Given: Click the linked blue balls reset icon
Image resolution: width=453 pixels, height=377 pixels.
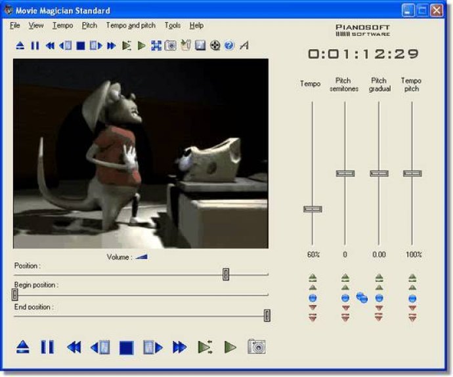Looking at the screenshot, I should pyautogui.click(x=362, y=298).
